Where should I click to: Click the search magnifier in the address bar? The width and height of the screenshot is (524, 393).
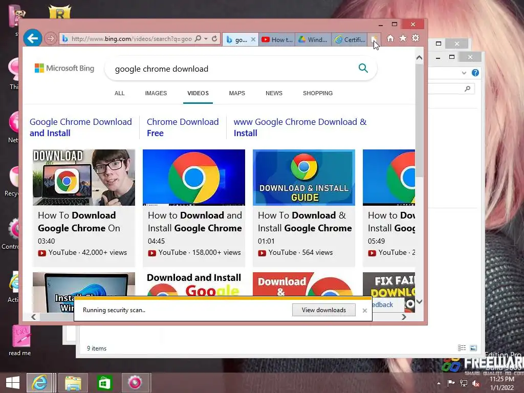[198, 39]
